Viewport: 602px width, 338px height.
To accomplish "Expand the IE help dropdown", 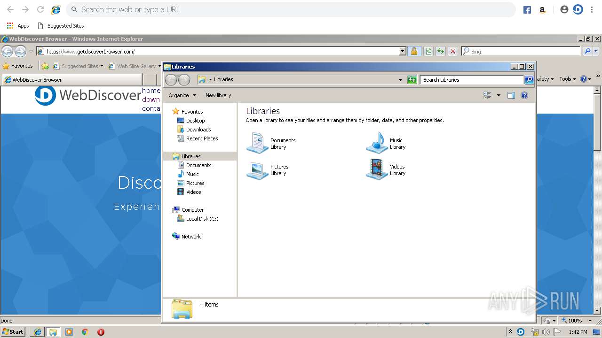I will [x=589, y=79].
